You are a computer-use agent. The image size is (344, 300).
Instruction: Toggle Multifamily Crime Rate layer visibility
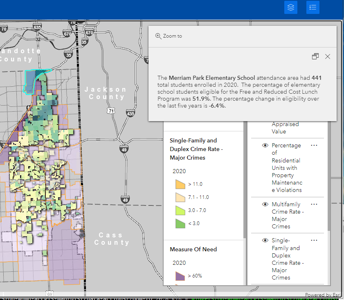pyautogui.click(x=265, y=204)
